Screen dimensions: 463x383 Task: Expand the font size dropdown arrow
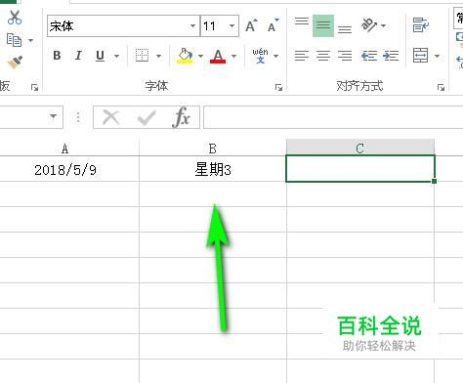(x=232, y=25)
